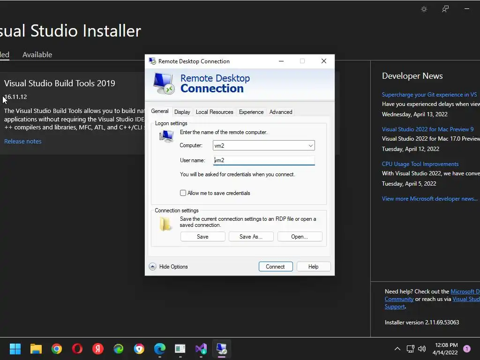Image resolution: width=480 pixels, height=360 pixels.
Task: Click the Save connection settings button
Action: coord(202,237)
